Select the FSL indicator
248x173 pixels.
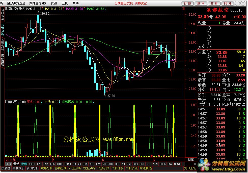(52, 164)
